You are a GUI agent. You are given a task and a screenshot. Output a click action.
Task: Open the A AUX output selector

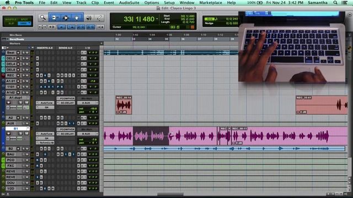coord(88,103)
